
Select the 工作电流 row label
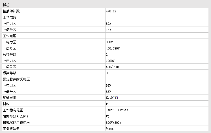tap(9, 17)
